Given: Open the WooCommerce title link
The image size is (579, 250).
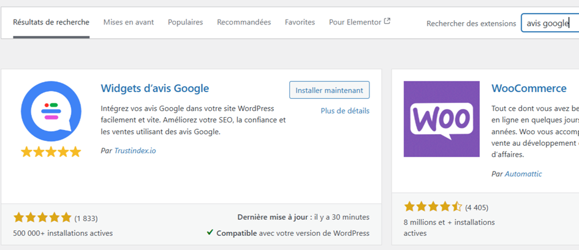Looking at the screenshot, I should tap(529, 89).
